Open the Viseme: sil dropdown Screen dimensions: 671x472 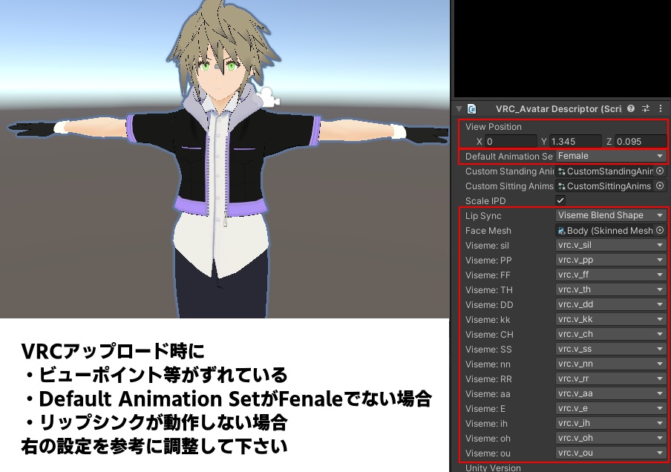click(x=610, y=245)
